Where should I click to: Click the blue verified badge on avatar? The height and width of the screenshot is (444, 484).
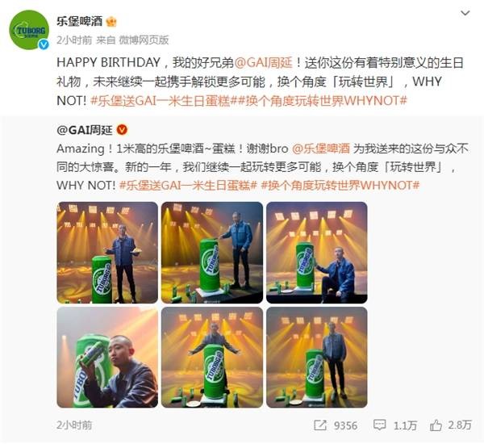[44, 44]
